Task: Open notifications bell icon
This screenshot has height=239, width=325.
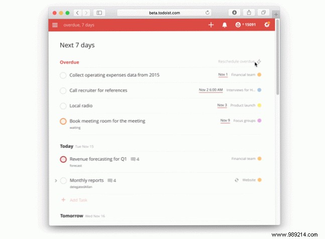Action: click(x=225, y=25)
